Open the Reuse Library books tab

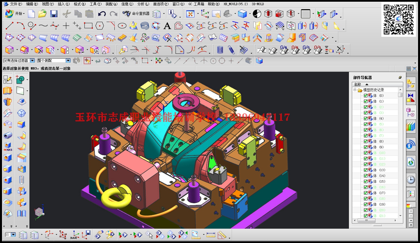pyautogui.click(x=410, y=127)
